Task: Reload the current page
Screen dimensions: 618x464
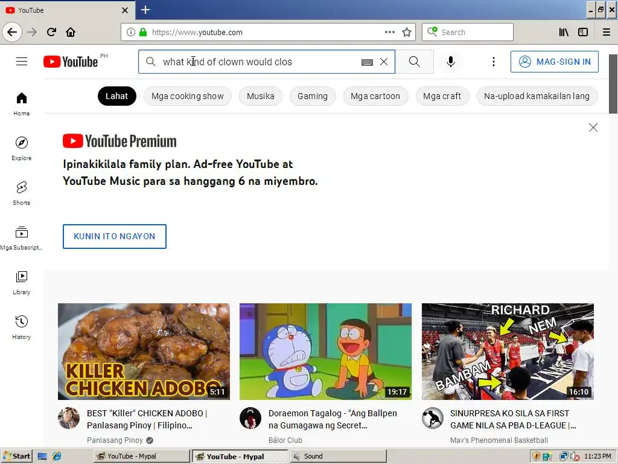Action: pos(51,32)
